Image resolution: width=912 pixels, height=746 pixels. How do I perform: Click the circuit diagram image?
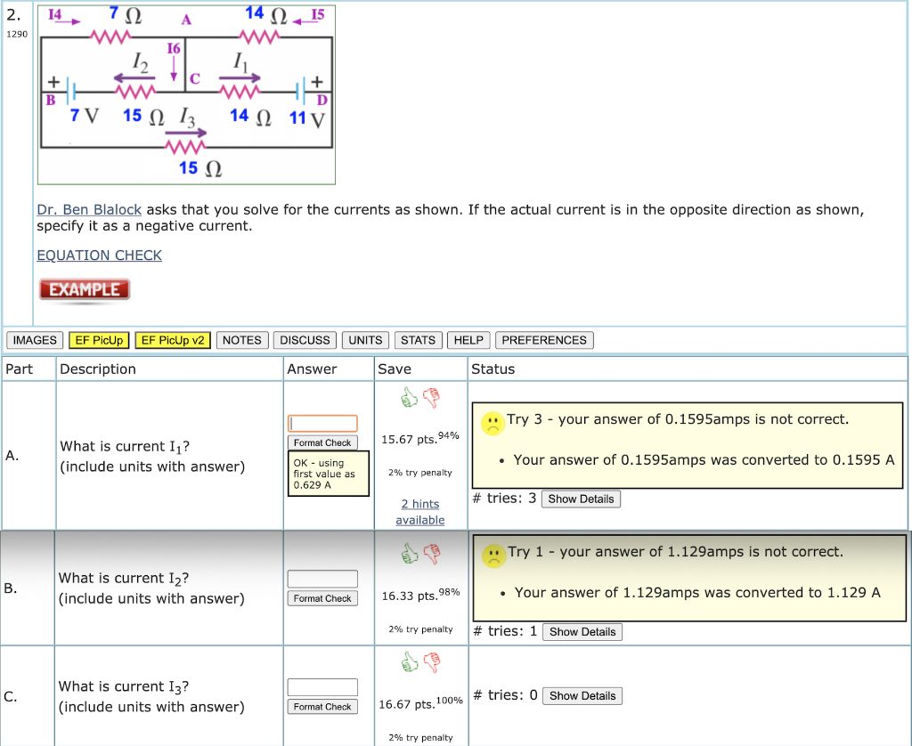(x=187, y=94)
